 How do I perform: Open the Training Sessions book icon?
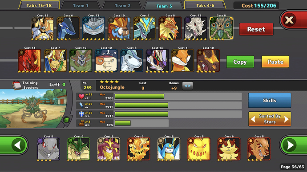coord(17,85)
